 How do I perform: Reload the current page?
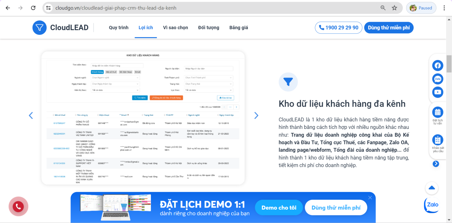click(x=33, y=8)
